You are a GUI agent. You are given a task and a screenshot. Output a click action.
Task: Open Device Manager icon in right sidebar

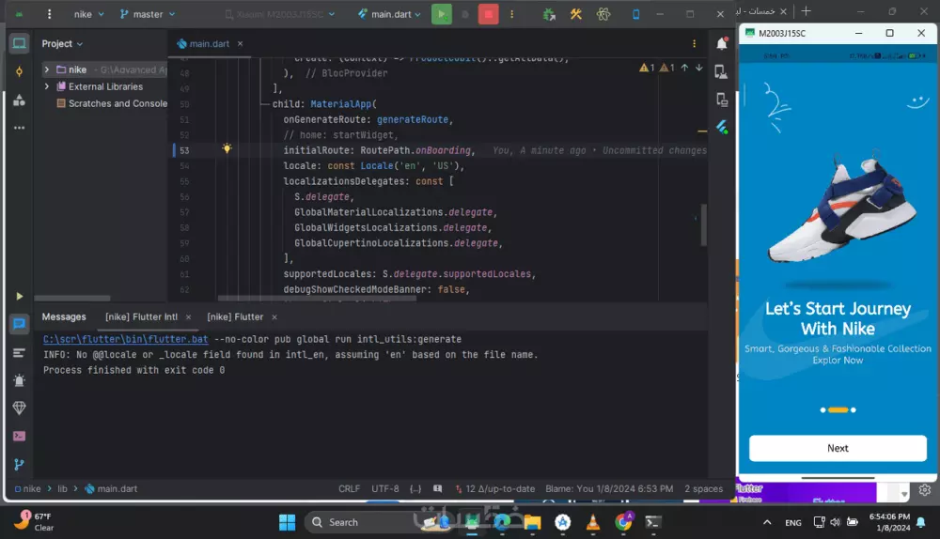click(x=722, y=72)
